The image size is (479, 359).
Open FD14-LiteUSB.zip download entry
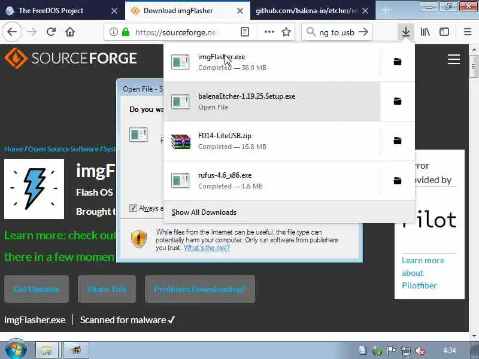pos(272,141)
